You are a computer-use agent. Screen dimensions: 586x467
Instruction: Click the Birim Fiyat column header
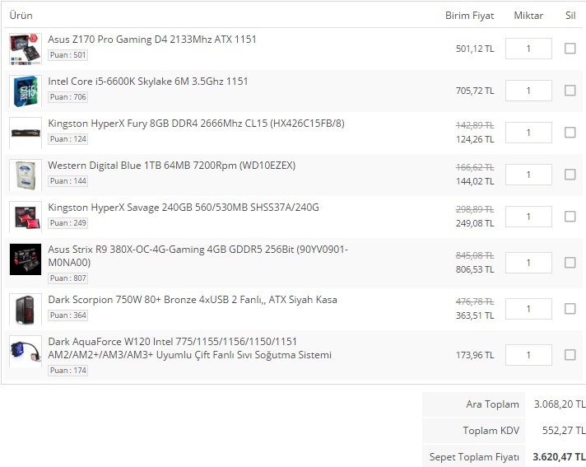(x=469, y=16)
